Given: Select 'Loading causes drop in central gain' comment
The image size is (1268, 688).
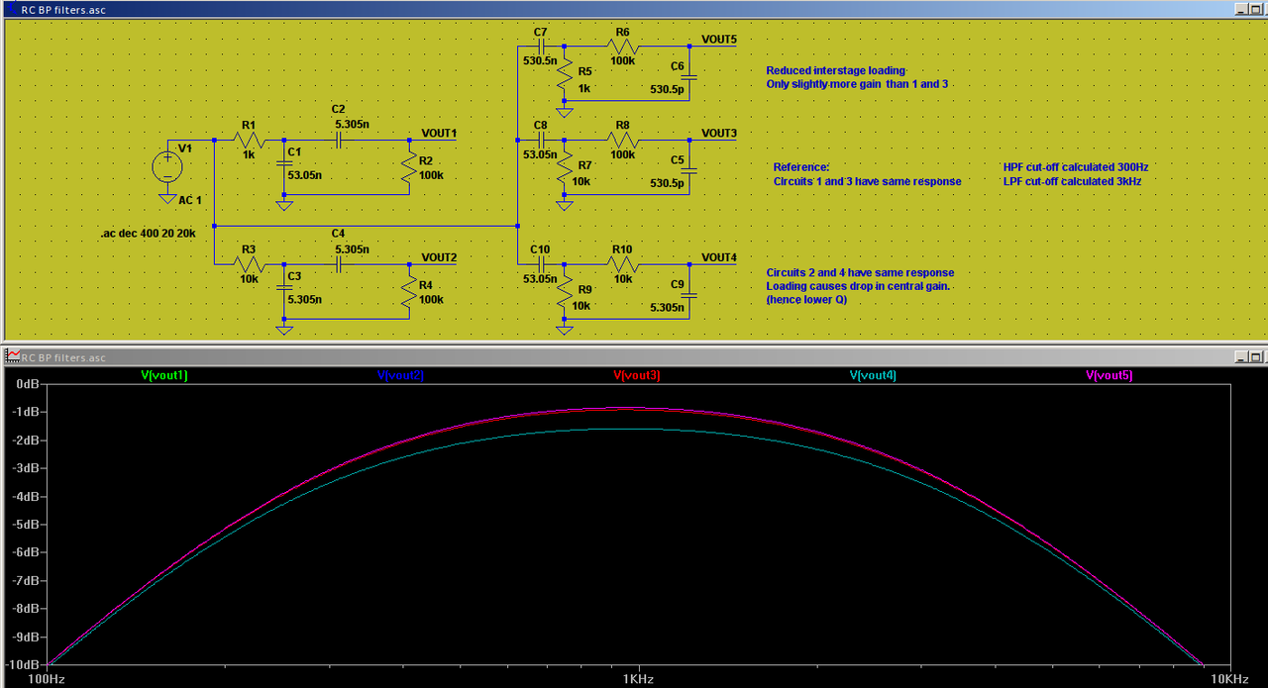Looking at the screenshot, I should tap(858, 286).
